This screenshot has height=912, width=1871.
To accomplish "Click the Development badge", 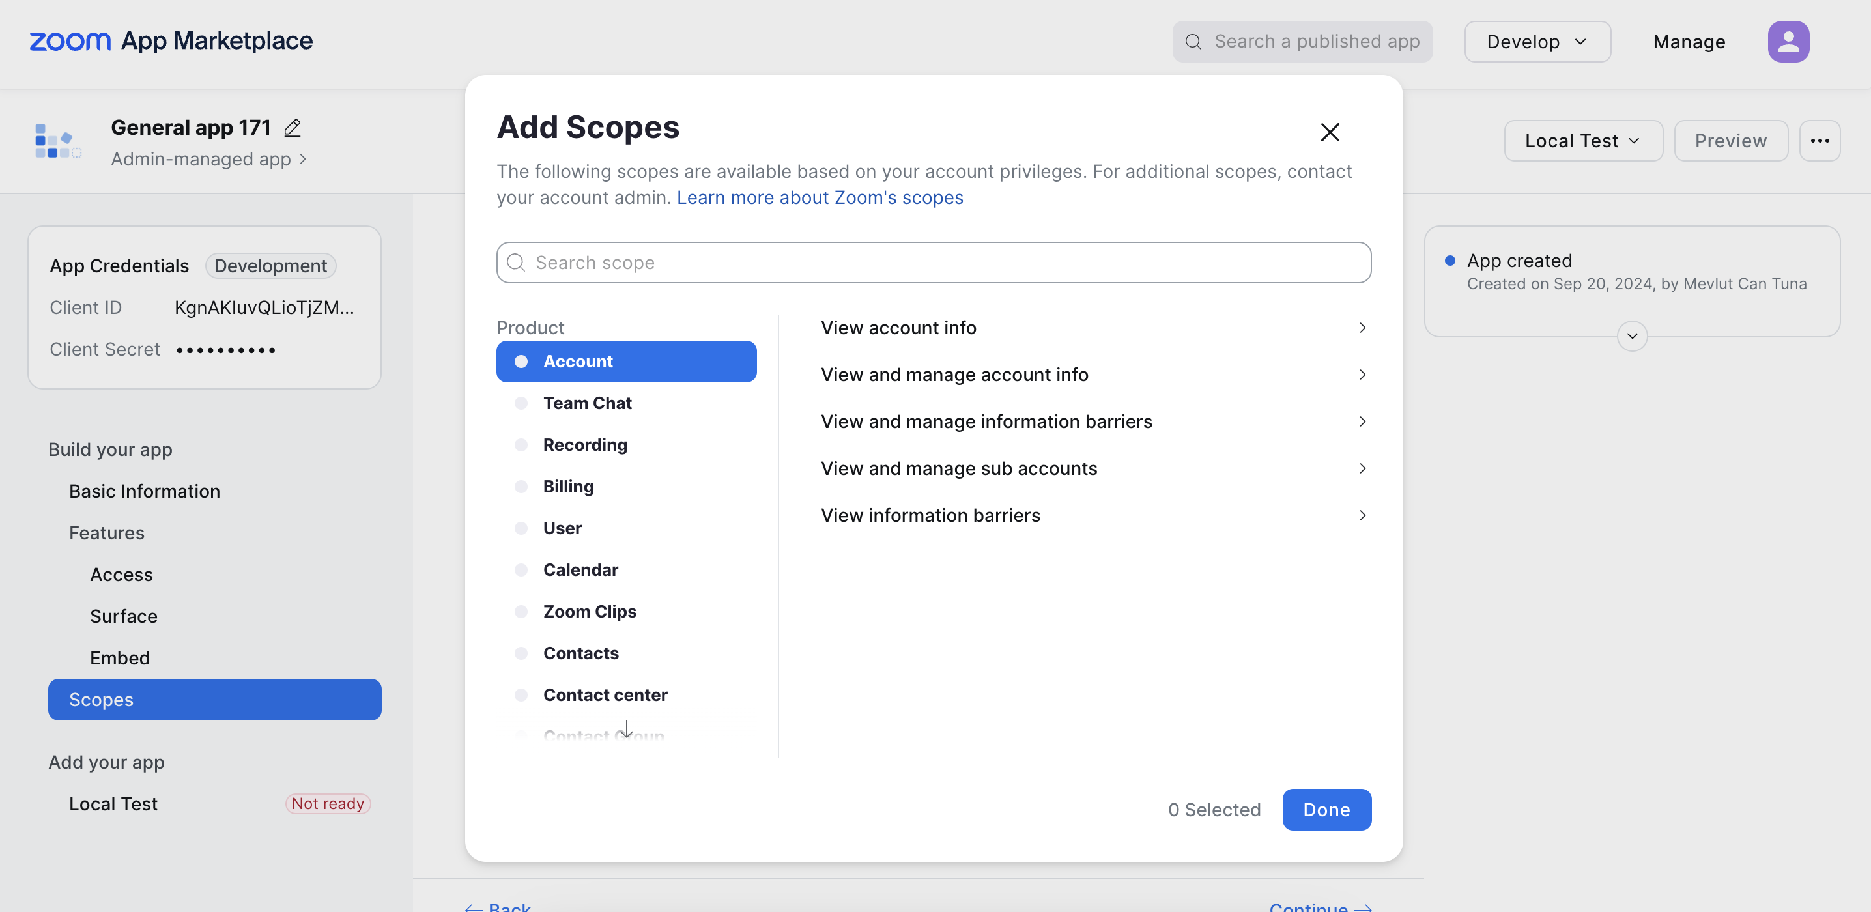I will pyautogui.click(x=270, y=266).
